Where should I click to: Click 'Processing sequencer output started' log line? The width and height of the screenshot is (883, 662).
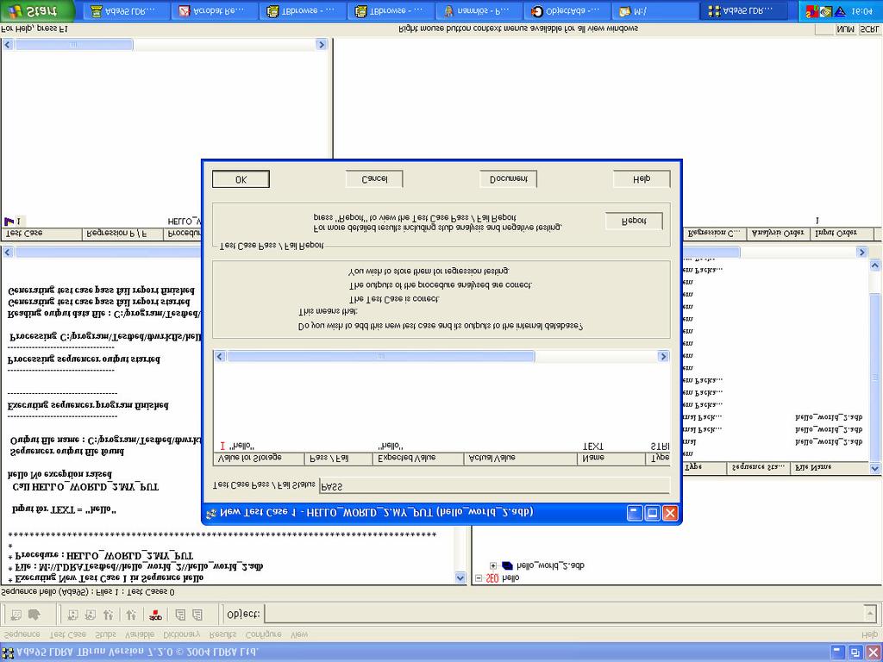pyautogui.click(x=84, y=359)
